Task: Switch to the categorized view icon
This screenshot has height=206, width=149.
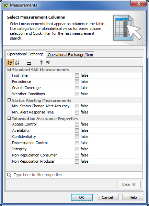Action: (10, 63)
